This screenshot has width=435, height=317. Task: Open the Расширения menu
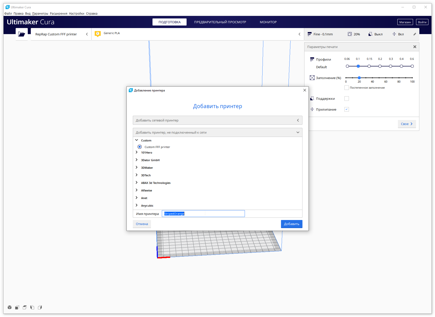pyautogui.click(x=59, y=14)
